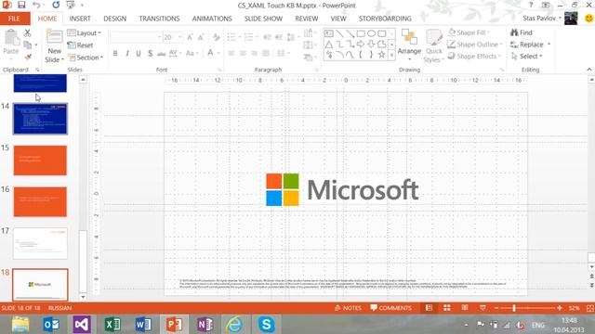Toggle Strikethrough formatting
595x334 pixels.
point(162,54)
